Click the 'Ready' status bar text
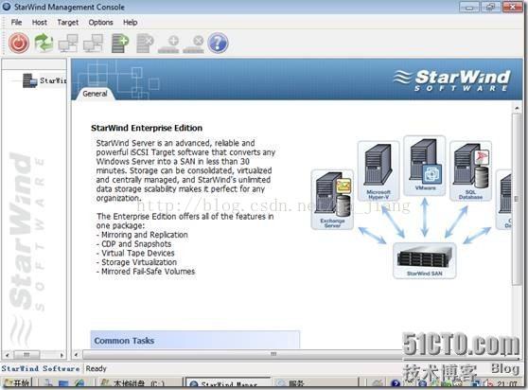This screenshot has width=528, height=390. point(96,368)
